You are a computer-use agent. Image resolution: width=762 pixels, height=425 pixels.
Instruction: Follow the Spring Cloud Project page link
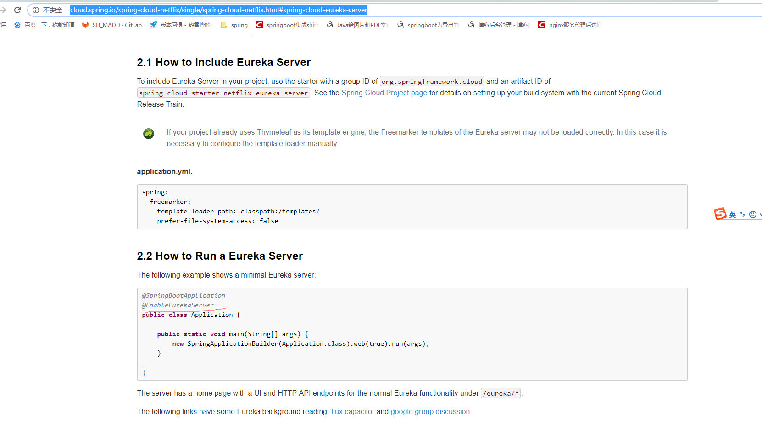(384, 93)
